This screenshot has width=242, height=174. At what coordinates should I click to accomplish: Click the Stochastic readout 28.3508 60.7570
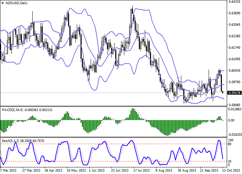point(32,141)
